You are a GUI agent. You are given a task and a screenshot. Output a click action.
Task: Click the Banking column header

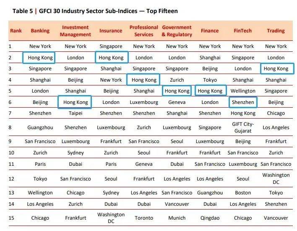tap(40, 31)
